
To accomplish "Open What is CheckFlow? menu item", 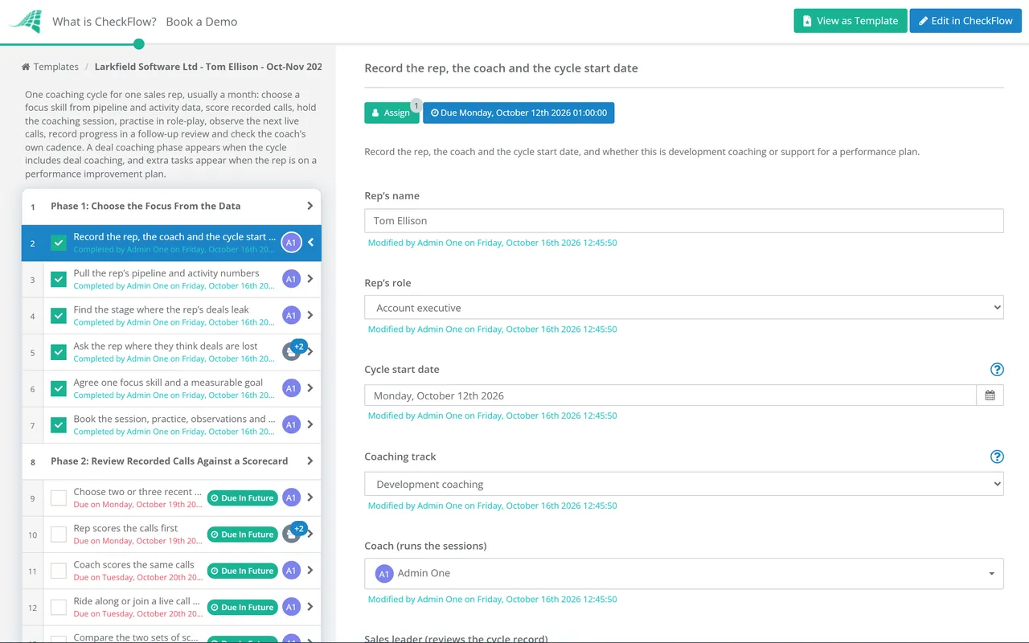I will [105, 22].
